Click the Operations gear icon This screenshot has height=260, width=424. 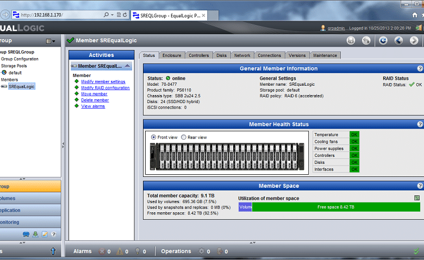pos(202,251)
